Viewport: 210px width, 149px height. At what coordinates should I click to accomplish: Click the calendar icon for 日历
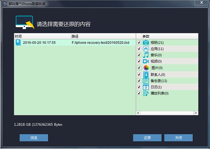pos(146,87)
